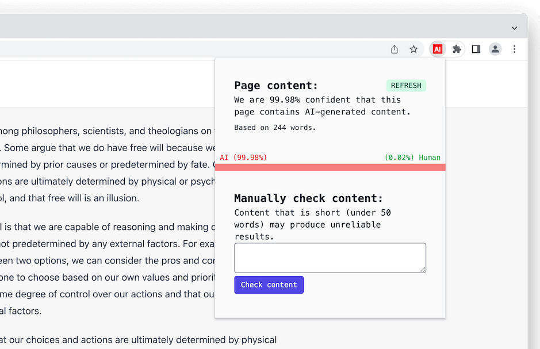The image size is (540, 349).
Task: Click the share page icon
Action: (395, 49)
